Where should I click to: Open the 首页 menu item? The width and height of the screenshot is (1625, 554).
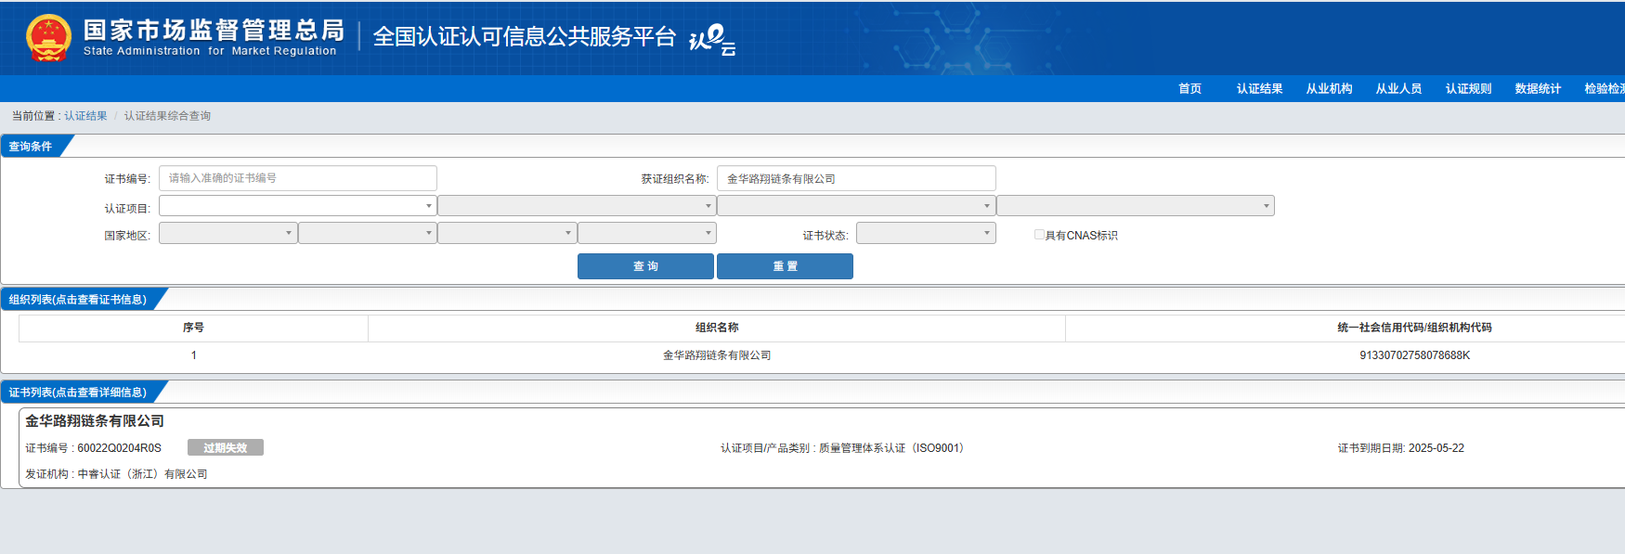(x=1189, y=89)
